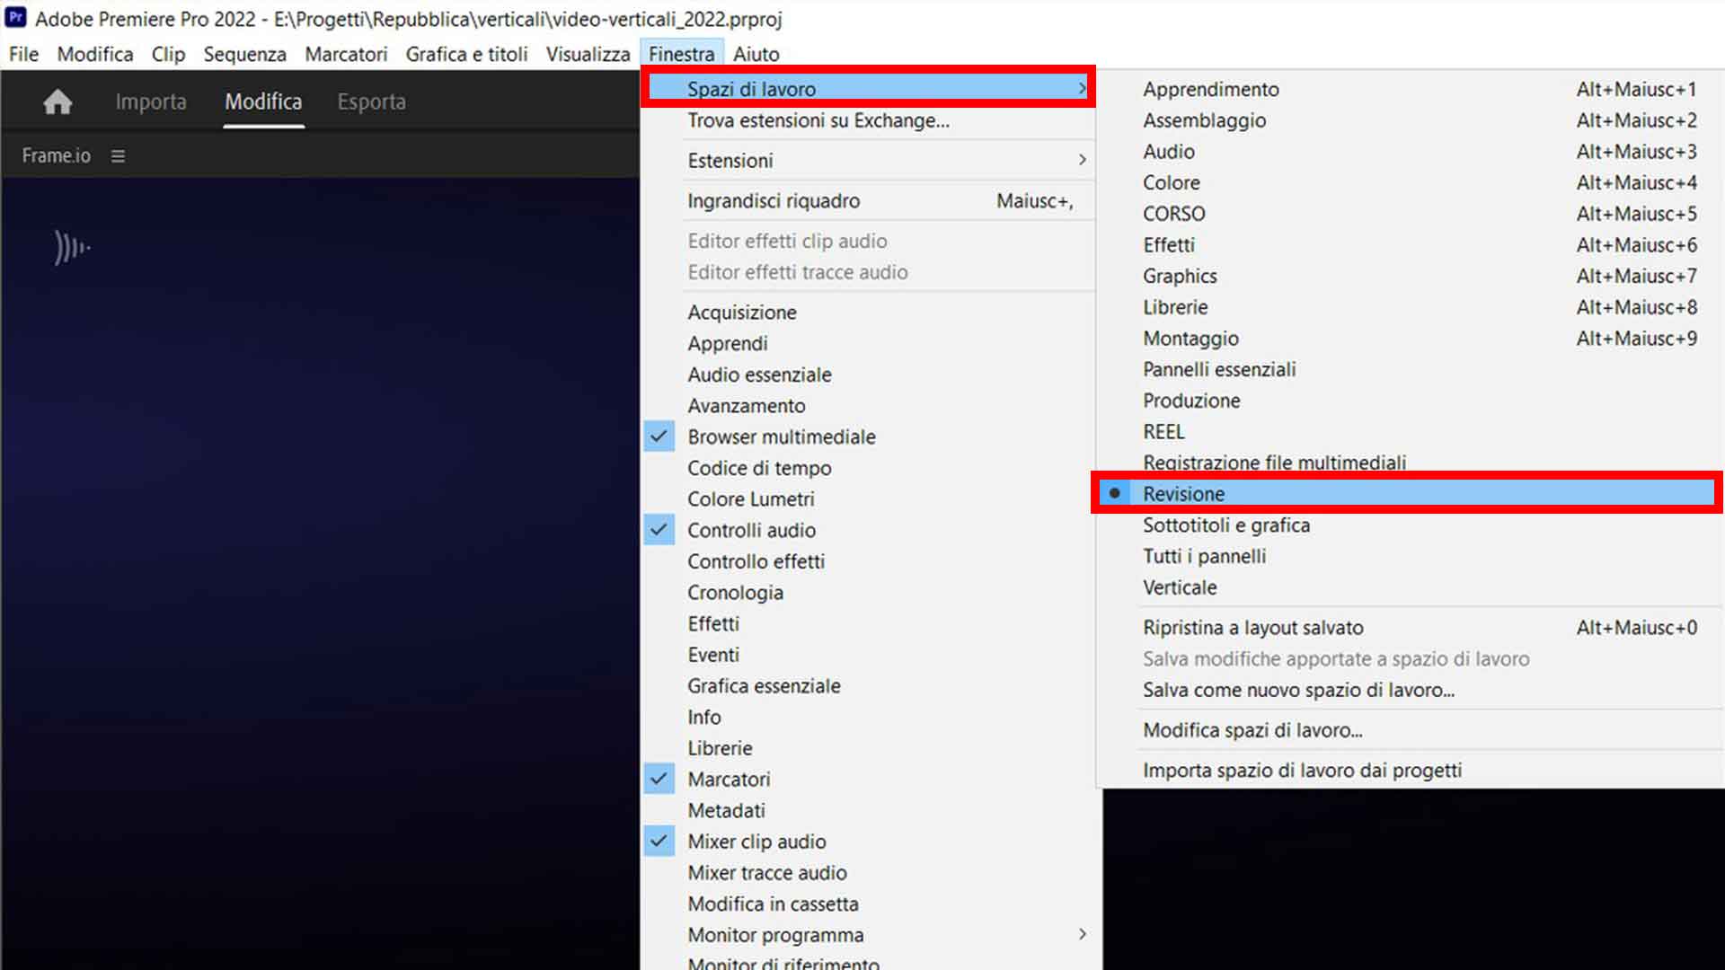
Task: Click the Home icon
Action: pyautogui.click(x=57, y=102)
